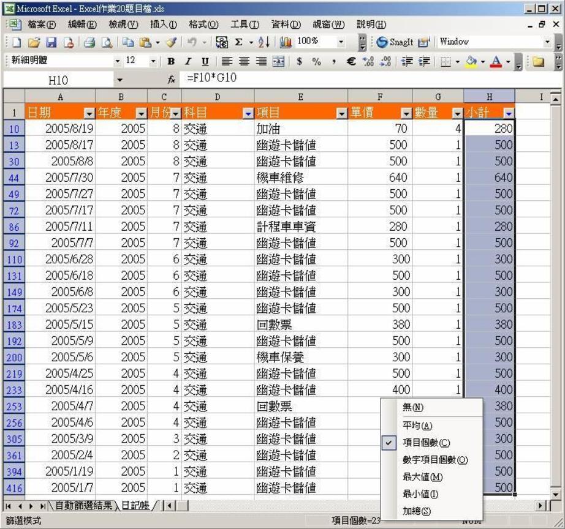Open the Print Preview tool
Screen dimensions: 565x529
tap(107, 42)
